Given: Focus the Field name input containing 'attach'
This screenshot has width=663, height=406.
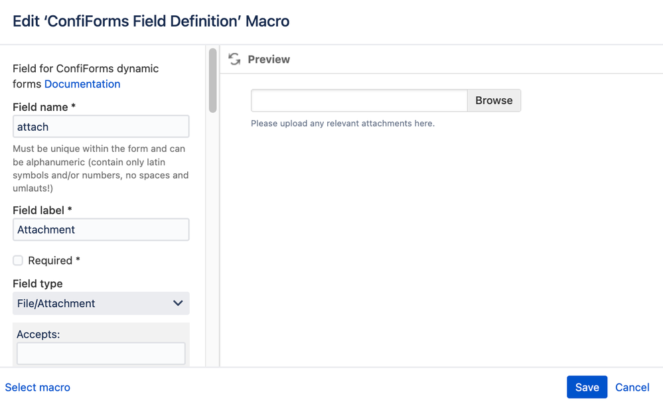Looking at the screenshot, I should (x=101, y=126).
